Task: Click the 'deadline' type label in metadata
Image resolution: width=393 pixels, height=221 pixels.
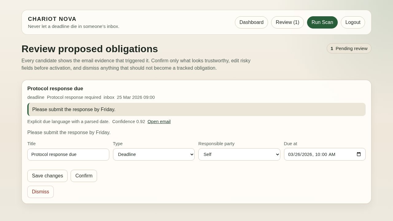Action: (x=36, y=97)
